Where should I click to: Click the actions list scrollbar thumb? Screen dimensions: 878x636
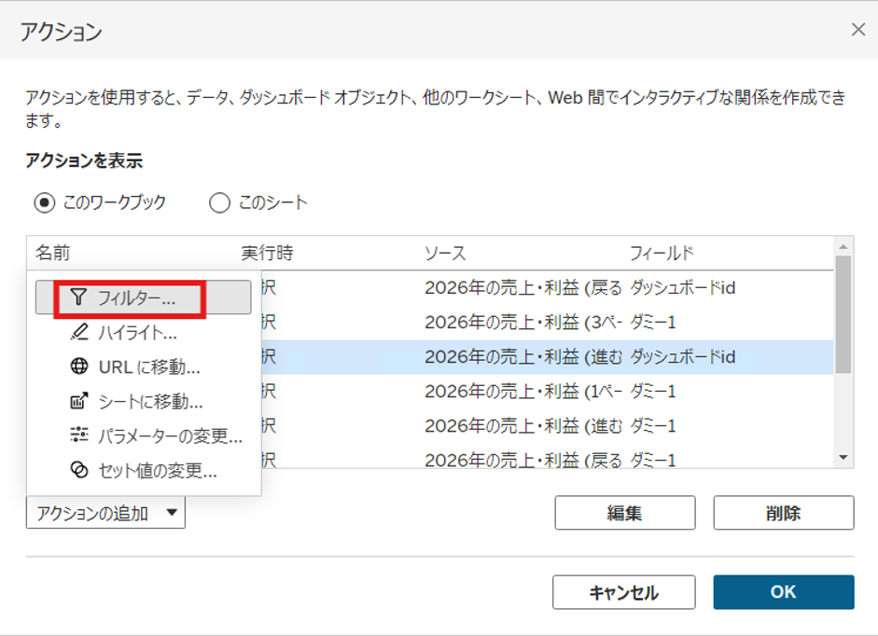tap(843, 314)
